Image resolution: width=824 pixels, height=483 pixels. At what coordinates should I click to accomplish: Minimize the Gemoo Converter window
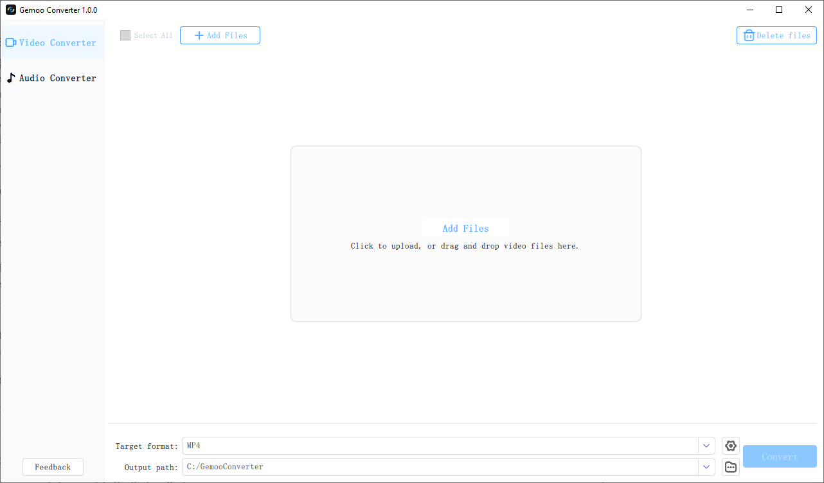750,10
